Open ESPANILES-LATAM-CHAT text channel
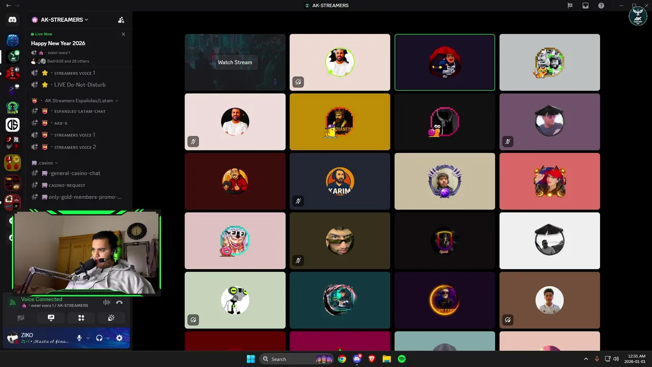This screenshot has height=367, width=652. [79, 111]
